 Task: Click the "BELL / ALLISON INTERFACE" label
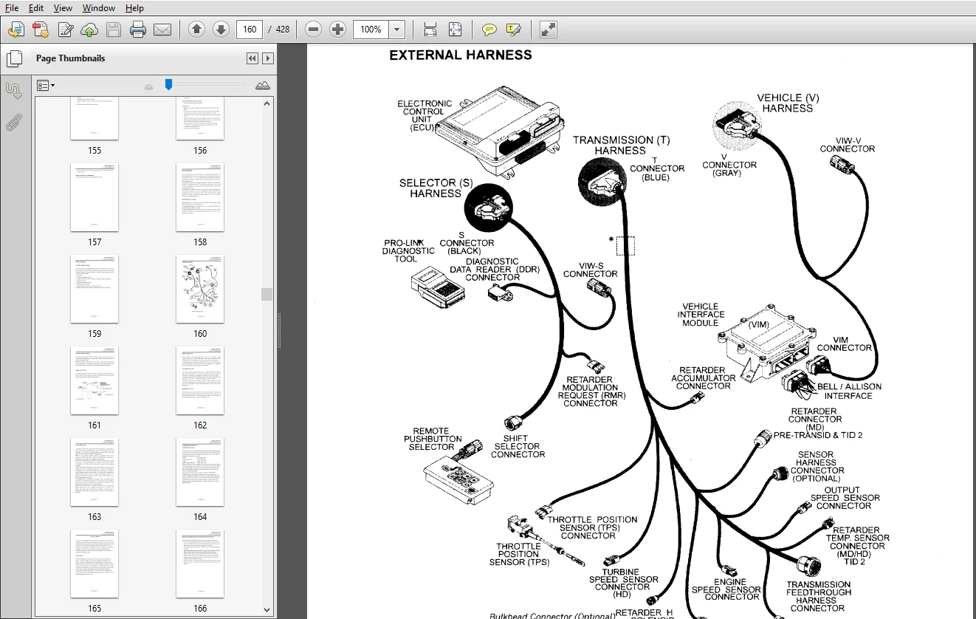coord(849,391)
